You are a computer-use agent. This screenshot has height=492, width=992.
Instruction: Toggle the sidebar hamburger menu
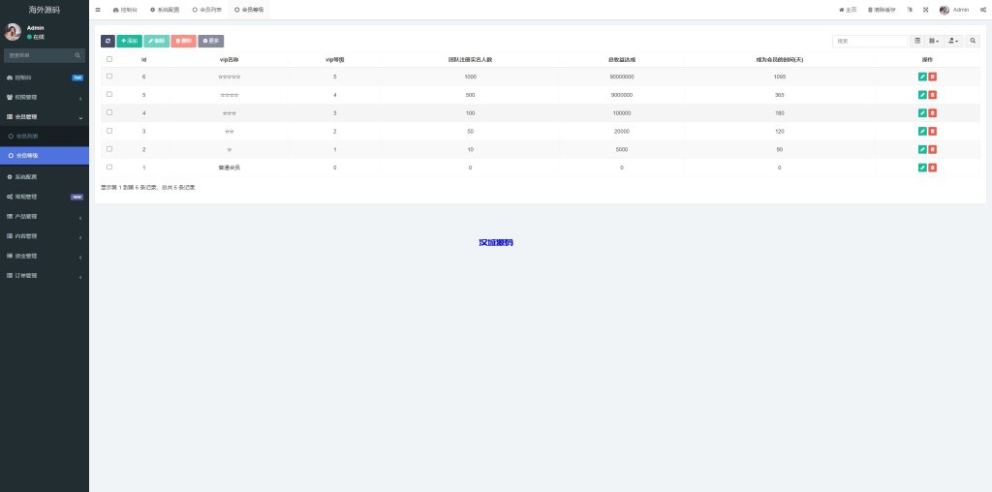pos(98,10)
